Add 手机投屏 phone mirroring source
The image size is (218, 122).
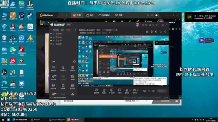(x=112, y=91)
